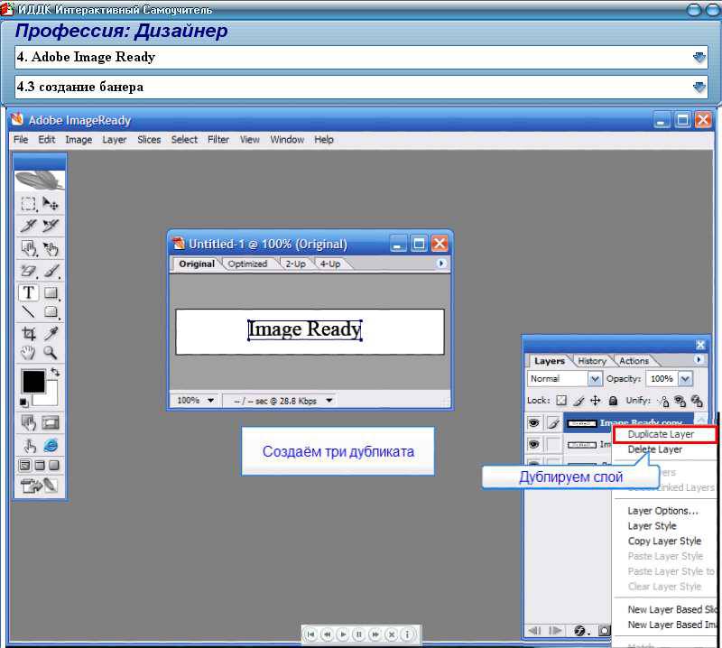
Task: Open the Layers palette flyout menu arrow
Action: (699, 359)
